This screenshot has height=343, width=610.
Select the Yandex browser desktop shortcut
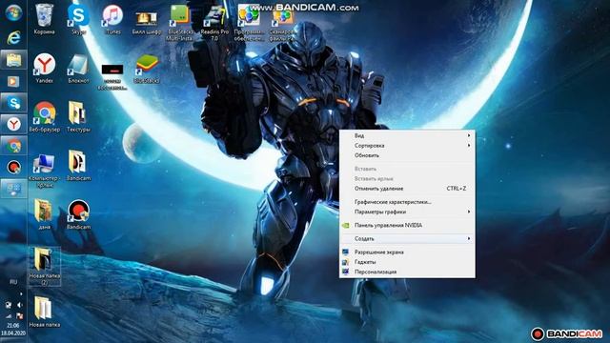45,68
